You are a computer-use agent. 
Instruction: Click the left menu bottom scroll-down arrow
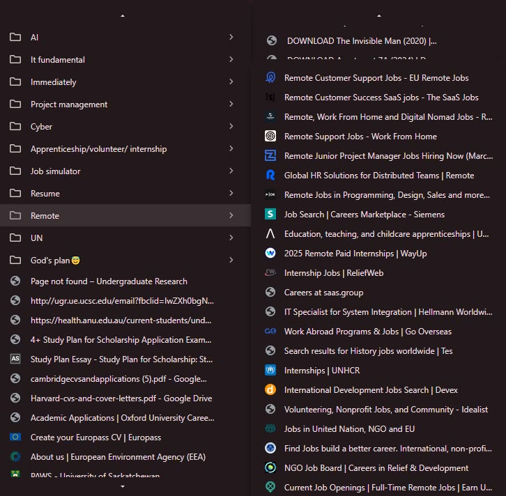click(x=123, y=486)
